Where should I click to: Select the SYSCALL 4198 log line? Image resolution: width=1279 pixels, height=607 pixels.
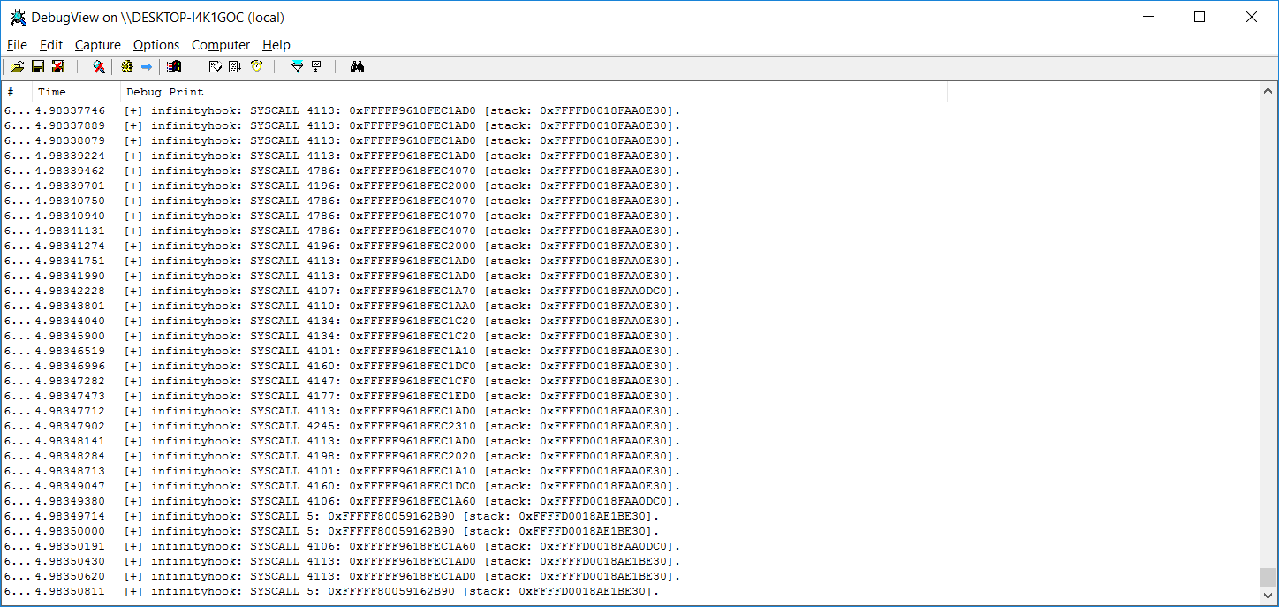(631, 456)
